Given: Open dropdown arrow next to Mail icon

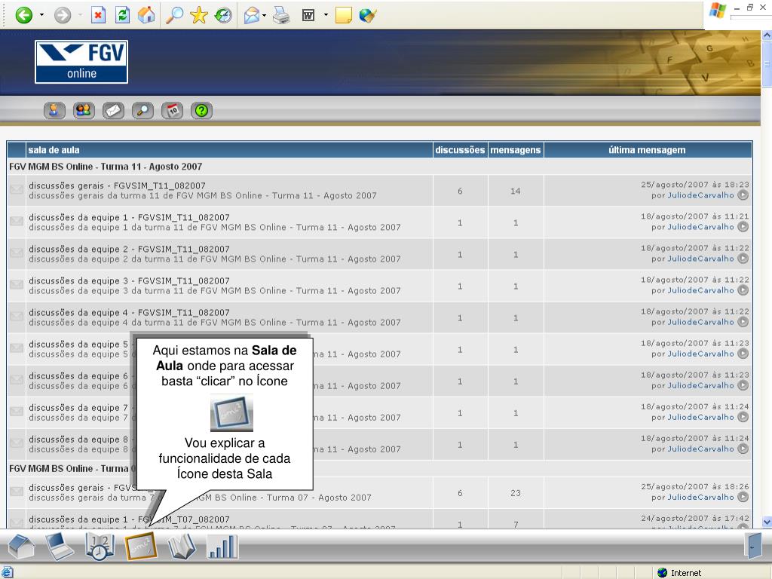Looking at the screenshot, I should (x=265, y=15).
